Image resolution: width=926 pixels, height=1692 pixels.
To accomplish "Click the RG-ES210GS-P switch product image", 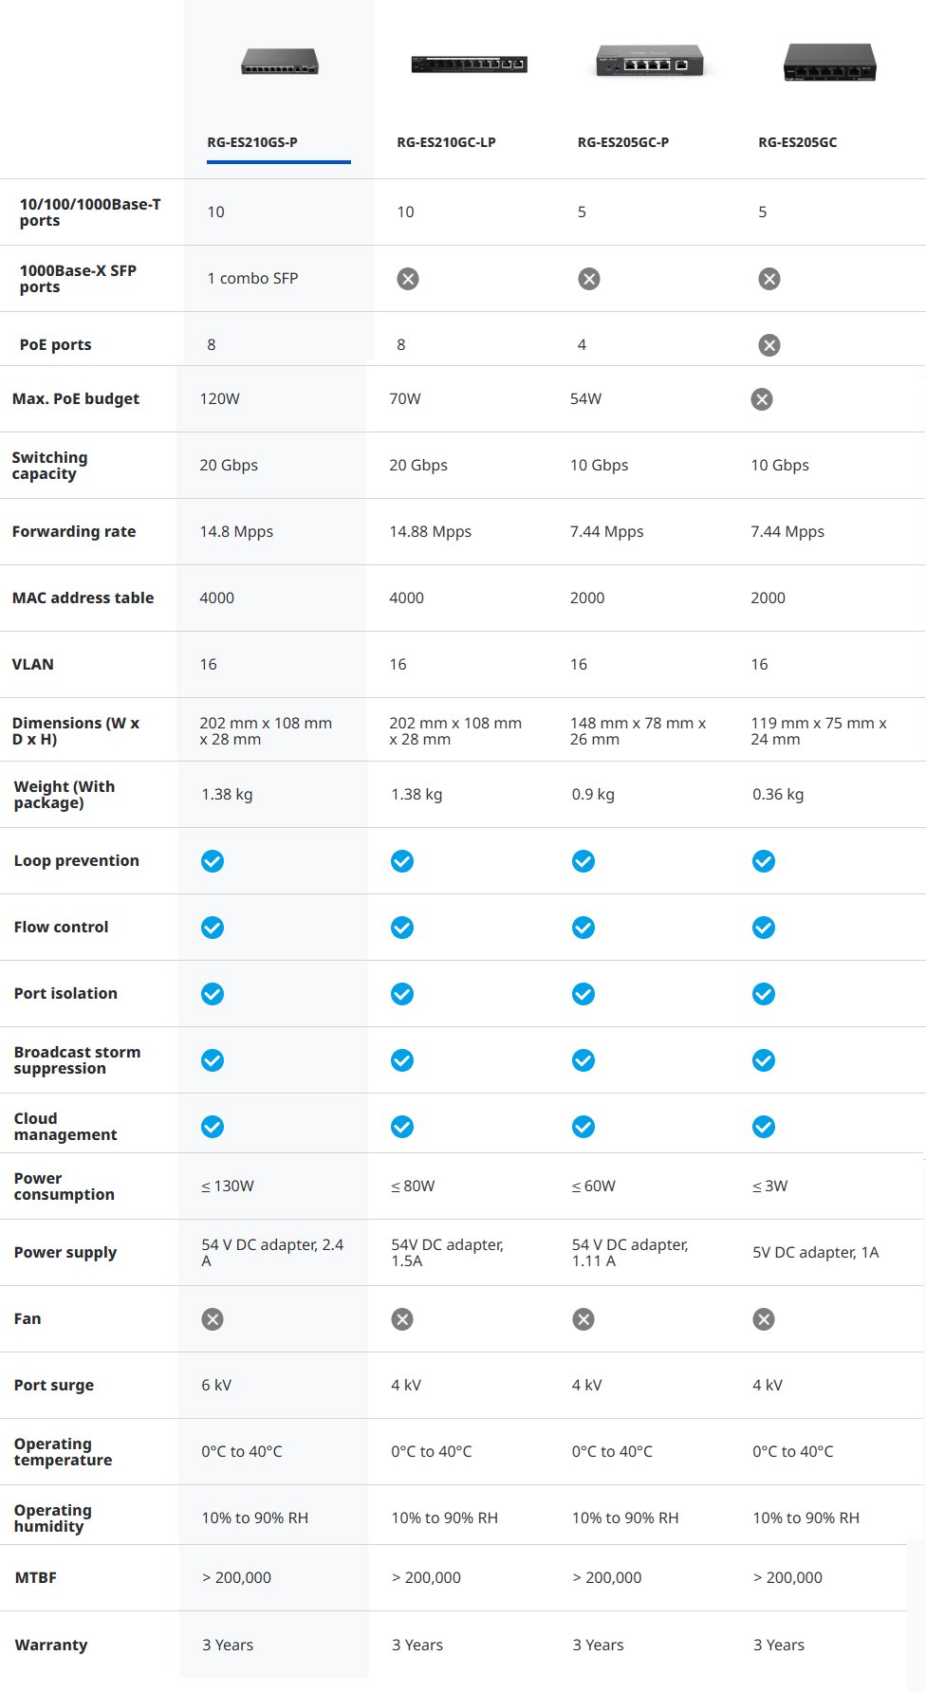I will (x=279, y=62).
